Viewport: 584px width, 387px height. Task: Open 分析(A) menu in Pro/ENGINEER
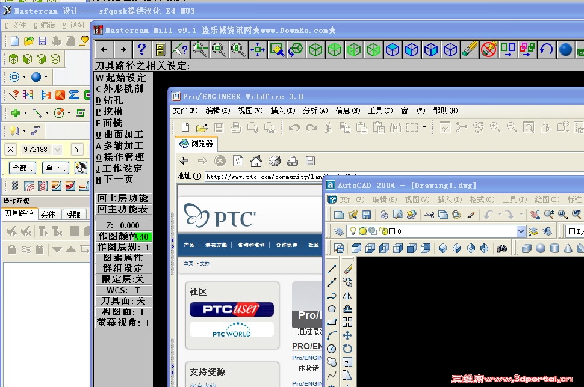315,111
